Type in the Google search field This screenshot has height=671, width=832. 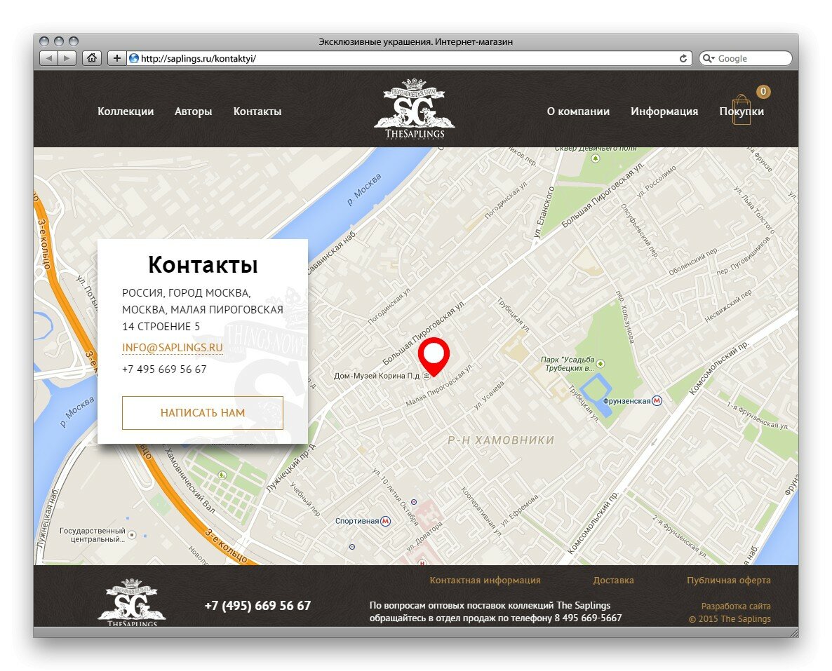746,58
